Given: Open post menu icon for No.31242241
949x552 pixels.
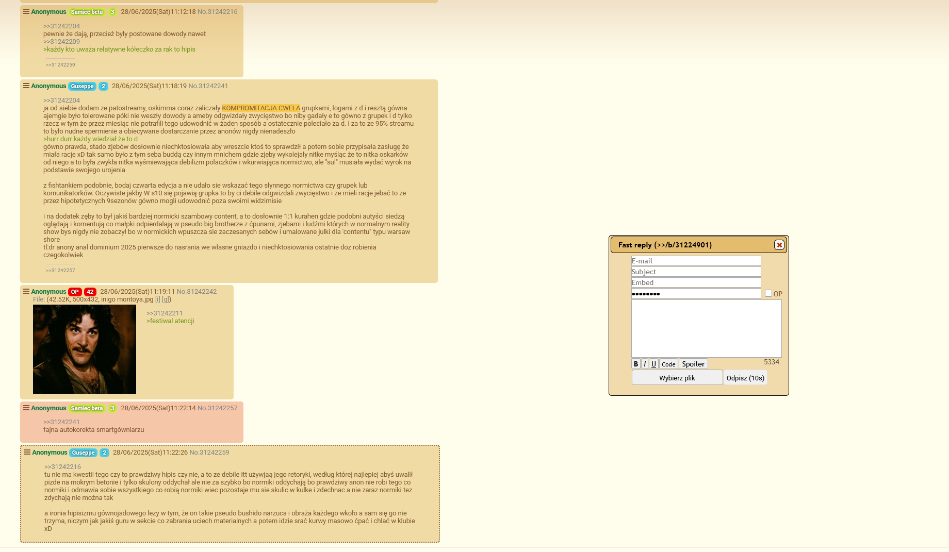Looking at the screenshot, I should pos(26,86).
